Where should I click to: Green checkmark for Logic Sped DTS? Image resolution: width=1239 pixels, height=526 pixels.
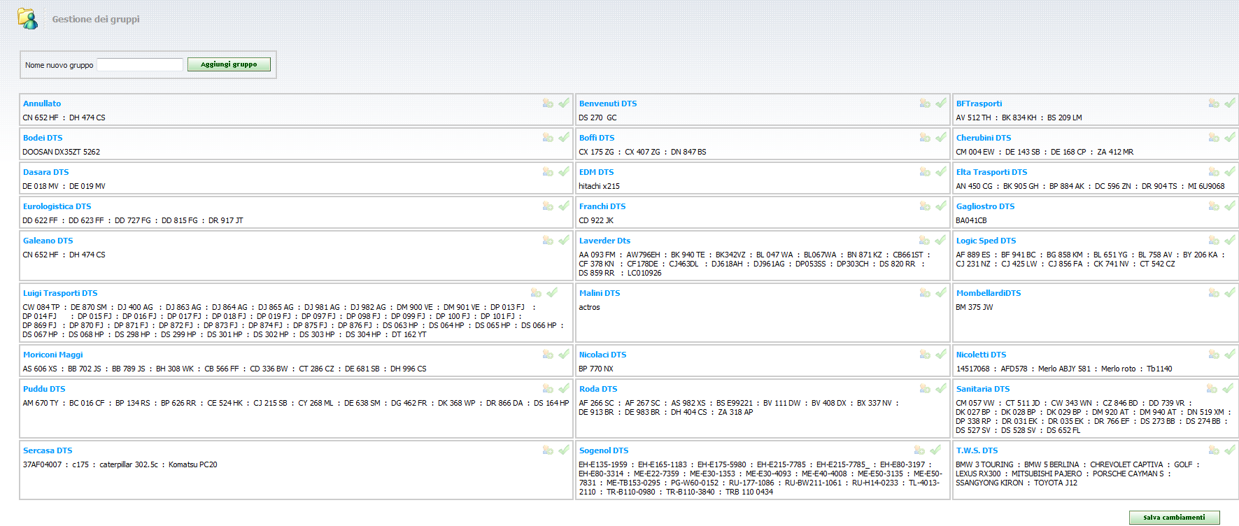(x=1230, y=240)
